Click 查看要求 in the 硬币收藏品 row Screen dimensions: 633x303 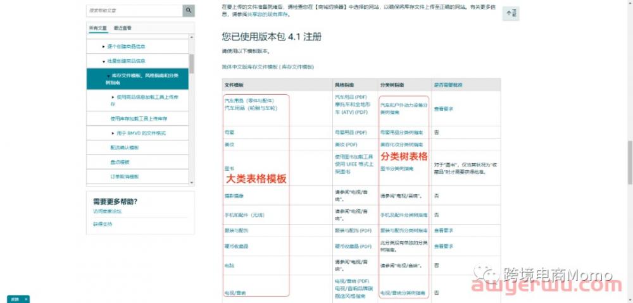click(443, 246)
